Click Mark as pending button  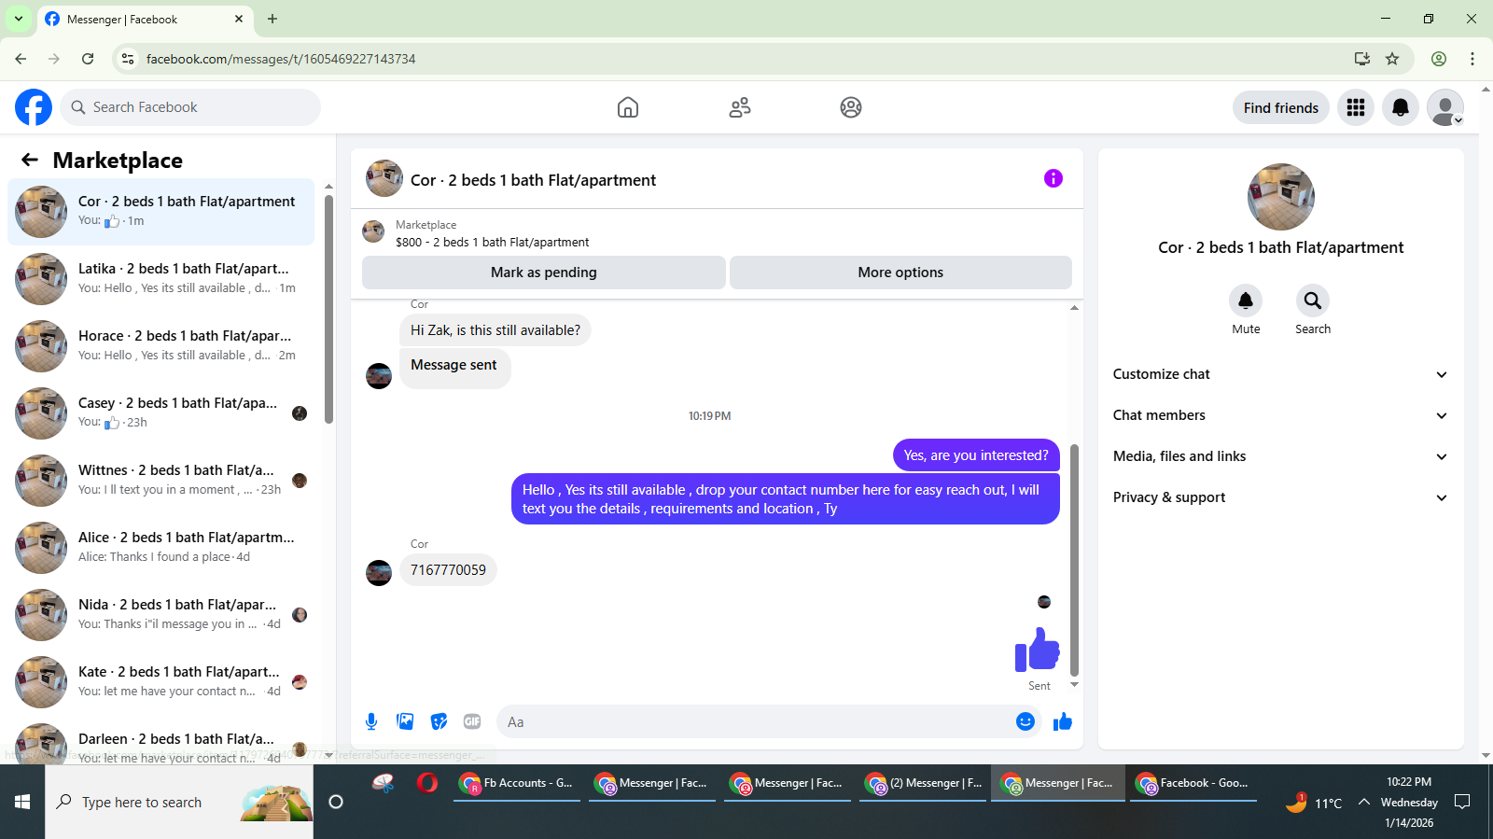(x=544, y=273)
